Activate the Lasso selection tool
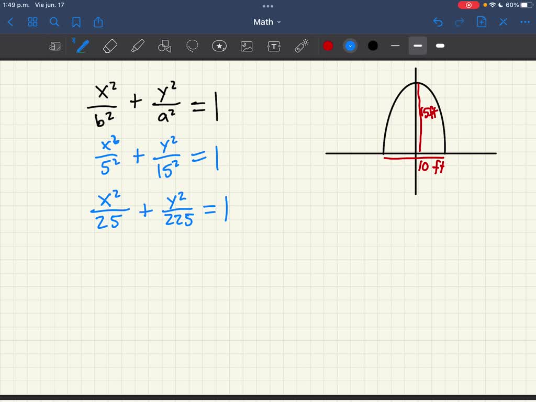536x402 pixels. 192,46
